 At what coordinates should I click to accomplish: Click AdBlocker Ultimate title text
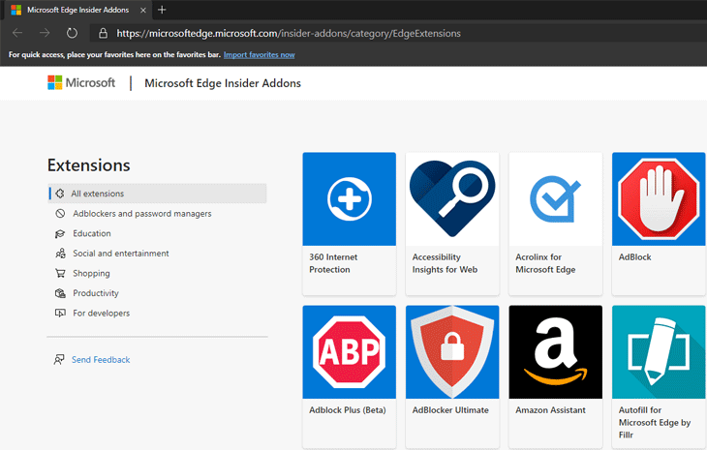450,410
